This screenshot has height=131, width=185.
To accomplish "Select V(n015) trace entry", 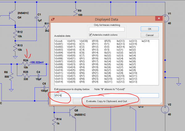I will (x=71, y=41).
